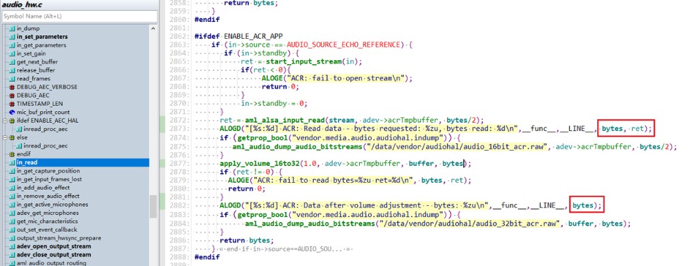Click the function icon beside adev_get_microphones
The width and height of the screenshot is (698, 266).
coord(12,213)
